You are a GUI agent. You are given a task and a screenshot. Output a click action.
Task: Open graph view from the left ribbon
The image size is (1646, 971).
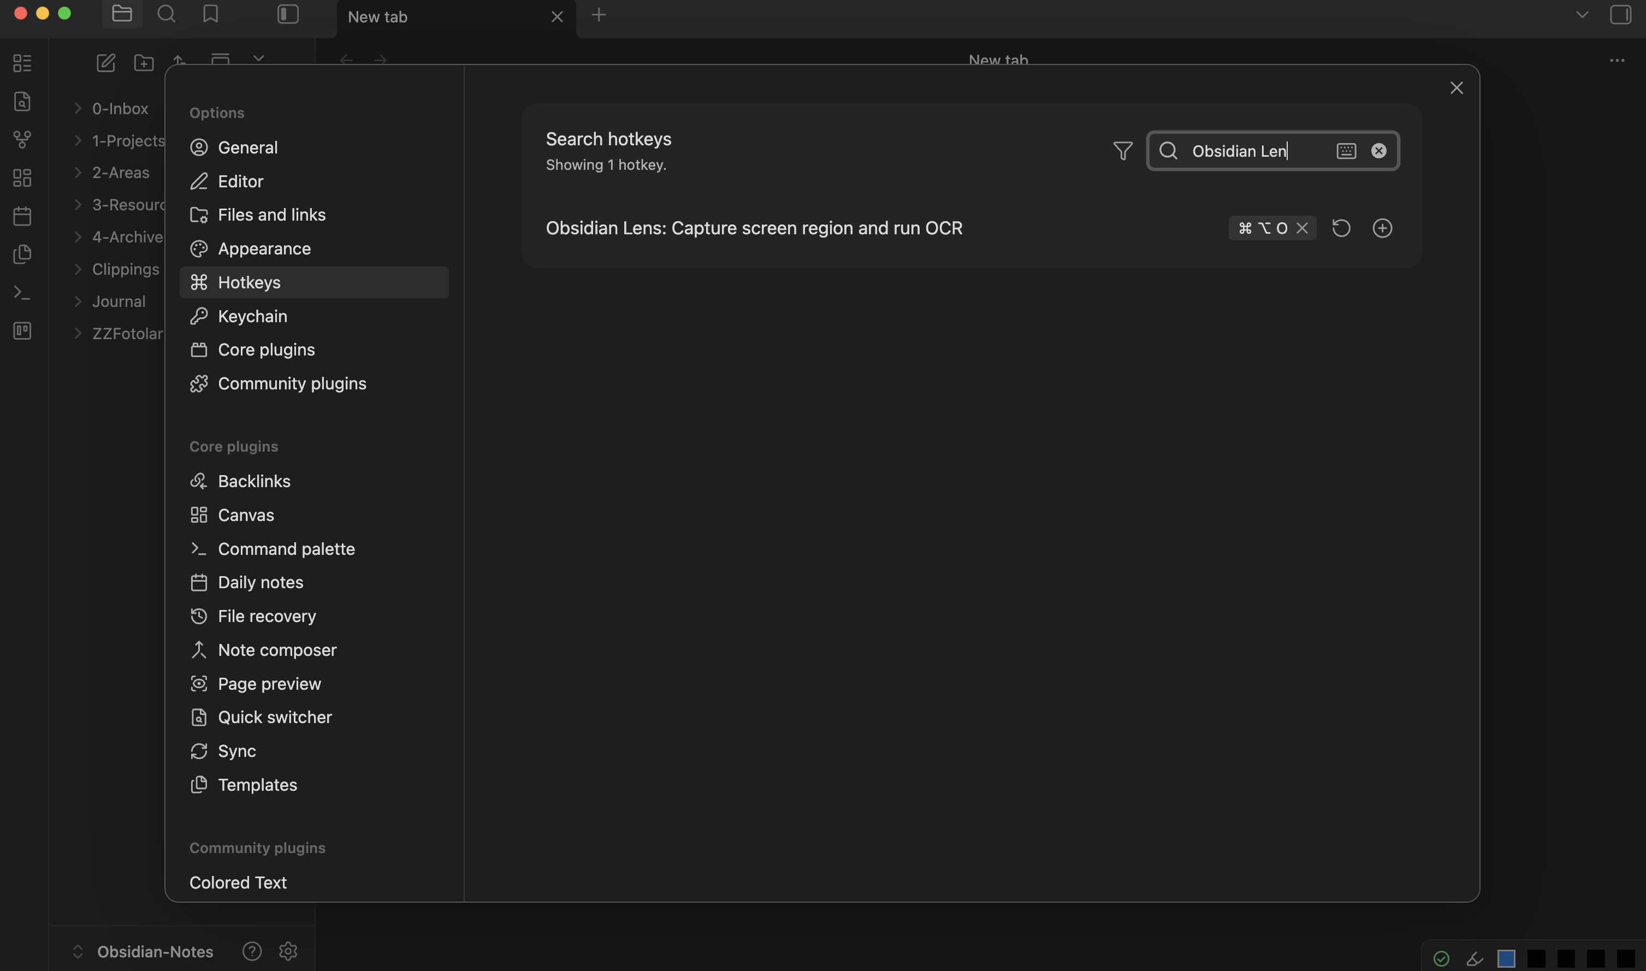coord(22,139)
